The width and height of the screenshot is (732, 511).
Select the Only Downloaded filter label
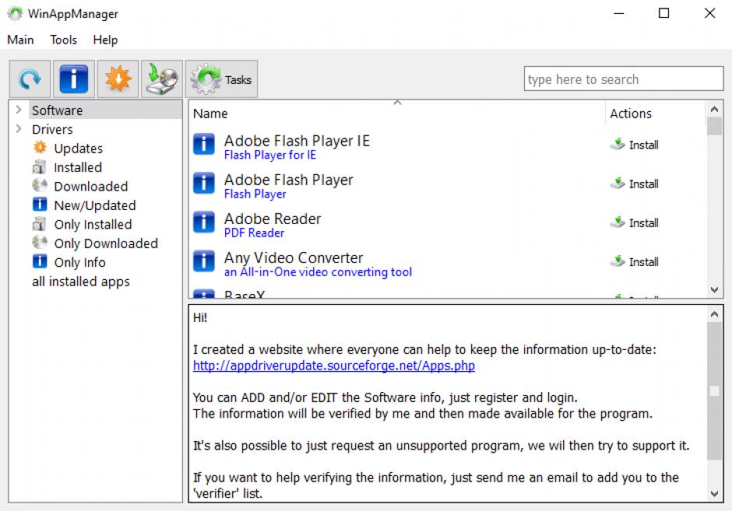point(107,243)
